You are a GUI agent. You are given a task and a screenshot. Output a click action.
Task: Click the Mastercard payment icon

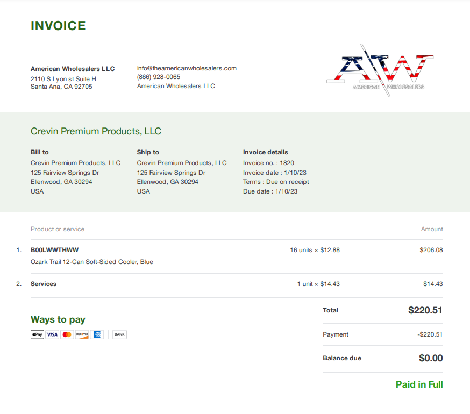click(x=67, y=334)
